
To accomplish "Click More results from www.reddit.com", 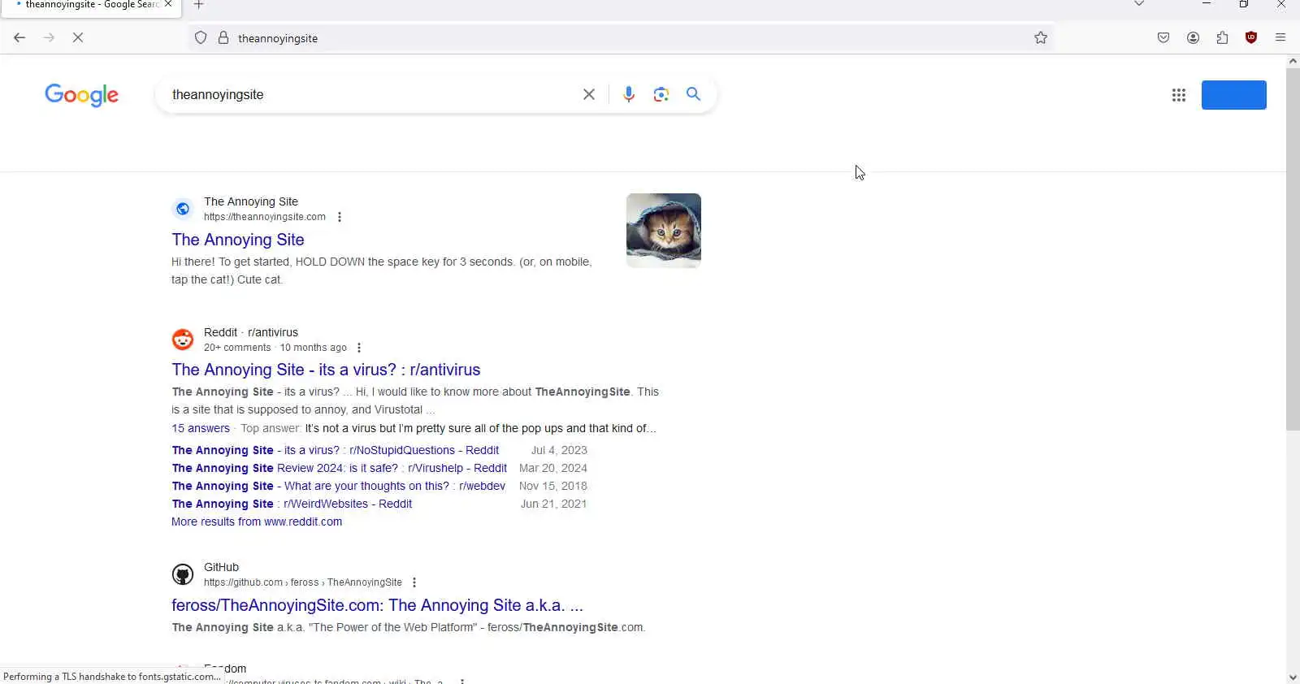I will point(257,522).
